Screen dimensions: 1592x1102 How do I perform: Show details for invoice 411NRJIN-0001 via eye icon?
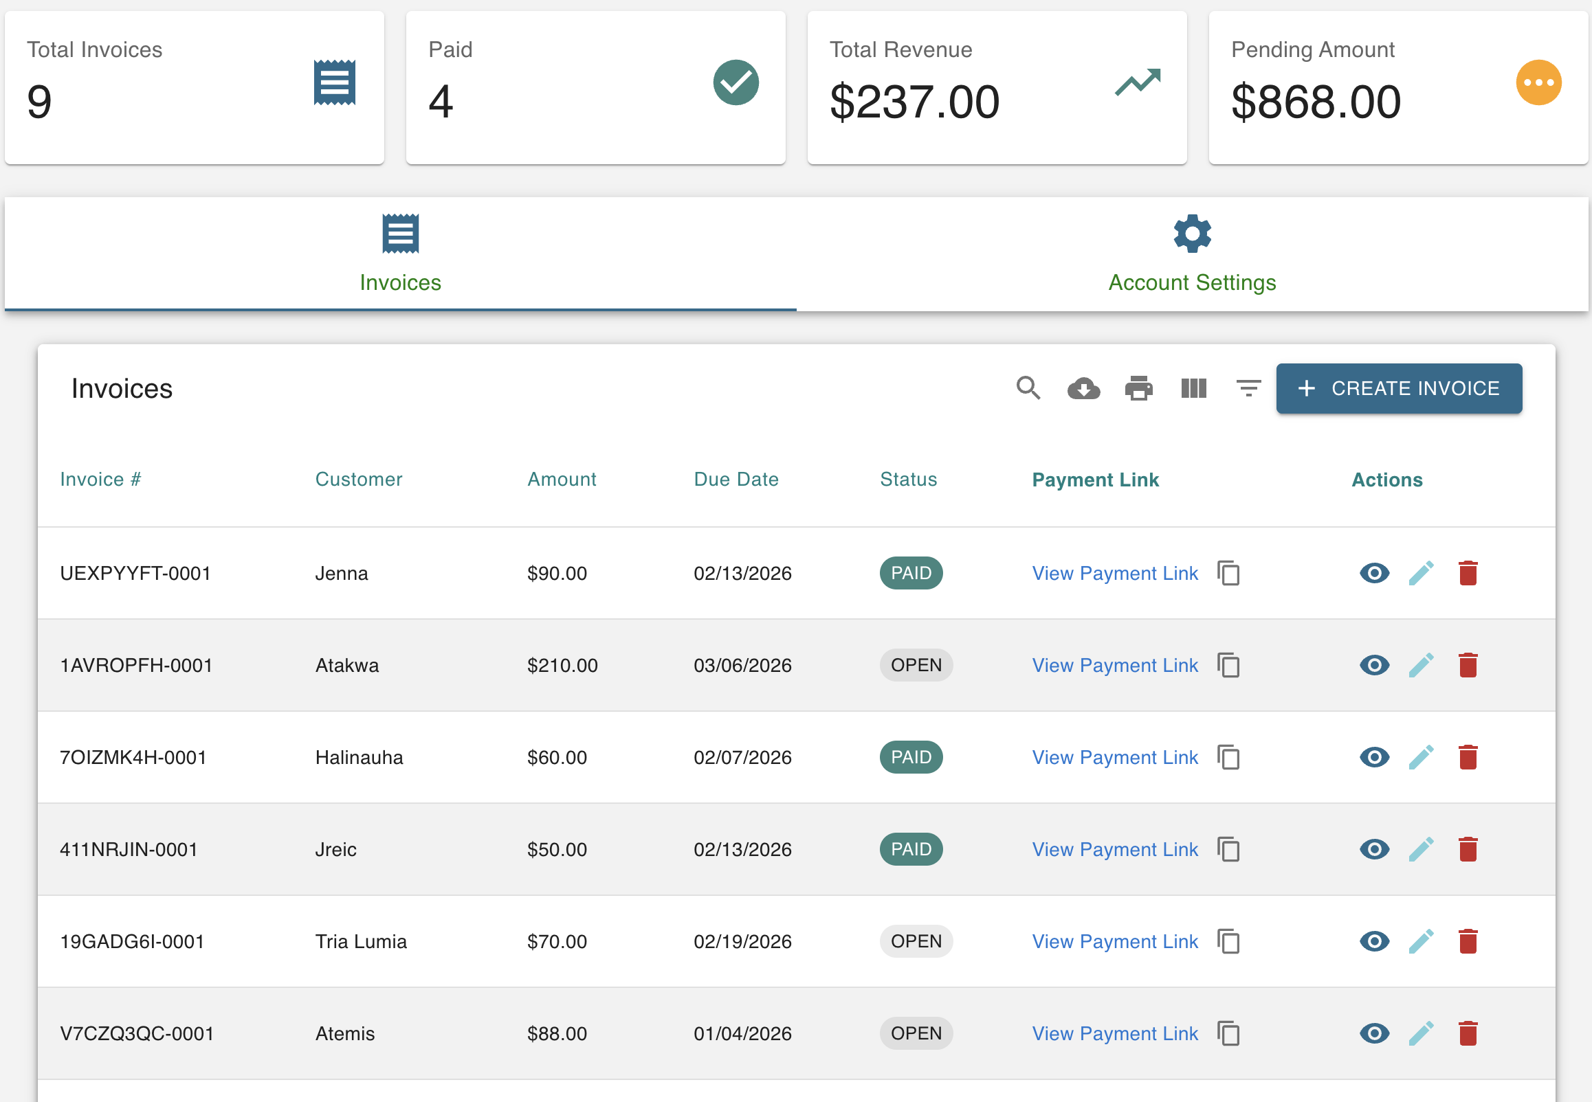(1373, 849)
